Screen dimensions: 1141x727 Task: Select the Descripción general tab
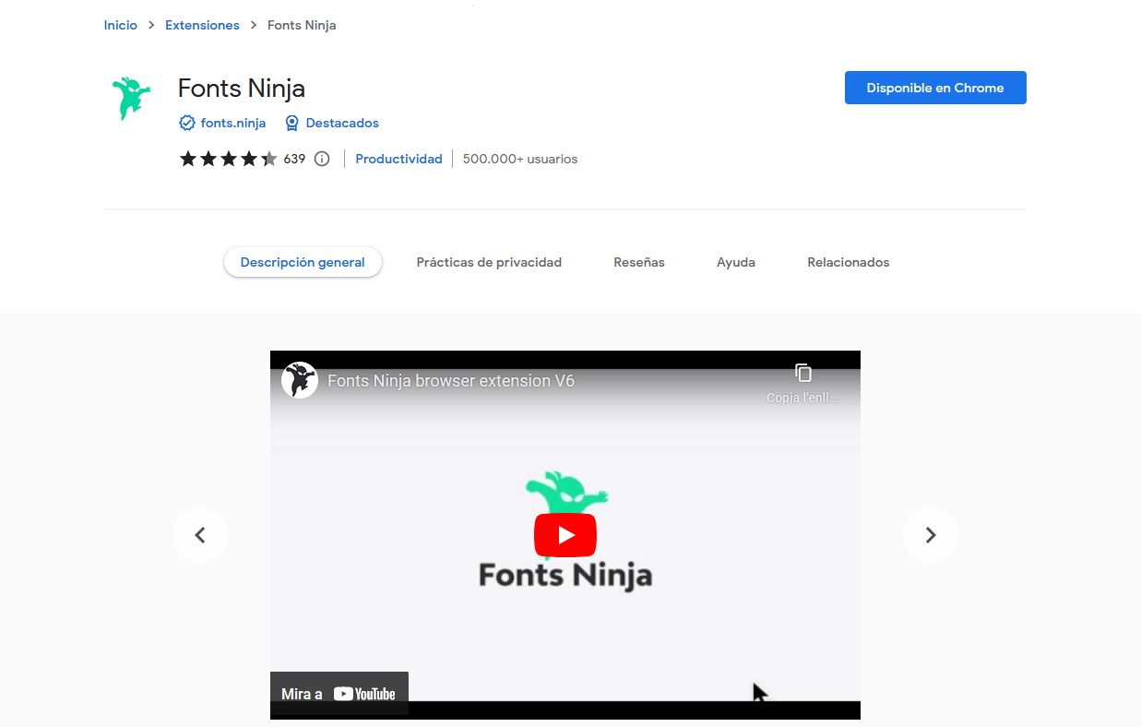tap(303, 262)
